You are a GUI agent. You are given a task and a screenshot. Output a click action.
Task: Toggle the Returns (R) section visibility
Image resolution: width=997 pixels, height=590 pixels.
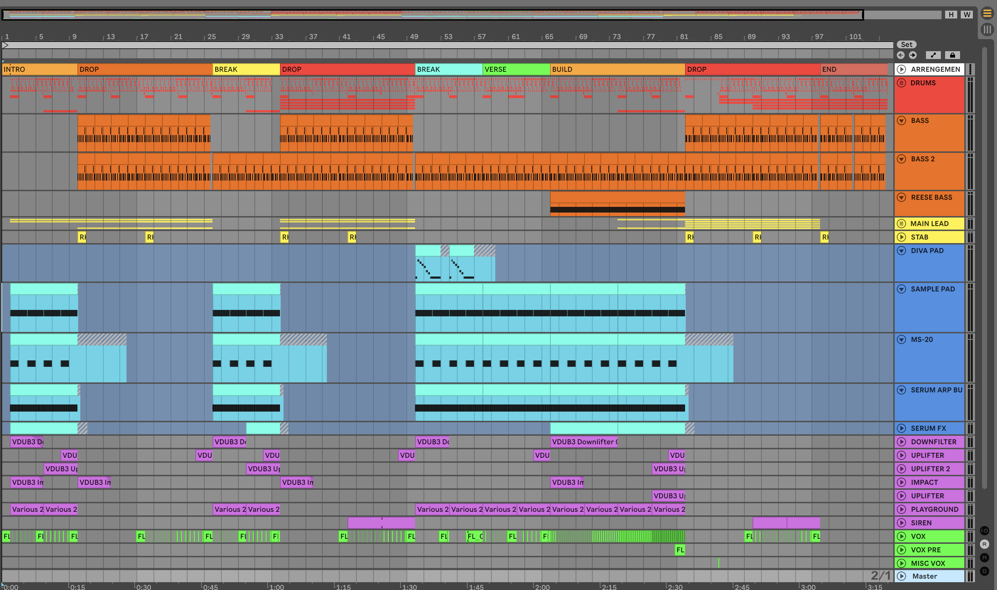tap(984, 544)
